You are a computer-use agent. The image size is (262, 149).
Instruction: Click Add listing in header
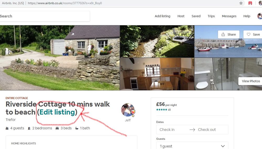(x=162, y=16)
